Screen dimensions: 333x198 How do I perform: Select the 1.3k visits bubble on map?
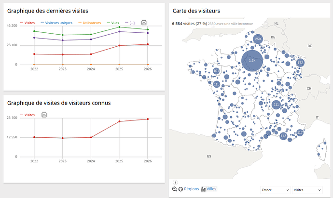point(252,60)
